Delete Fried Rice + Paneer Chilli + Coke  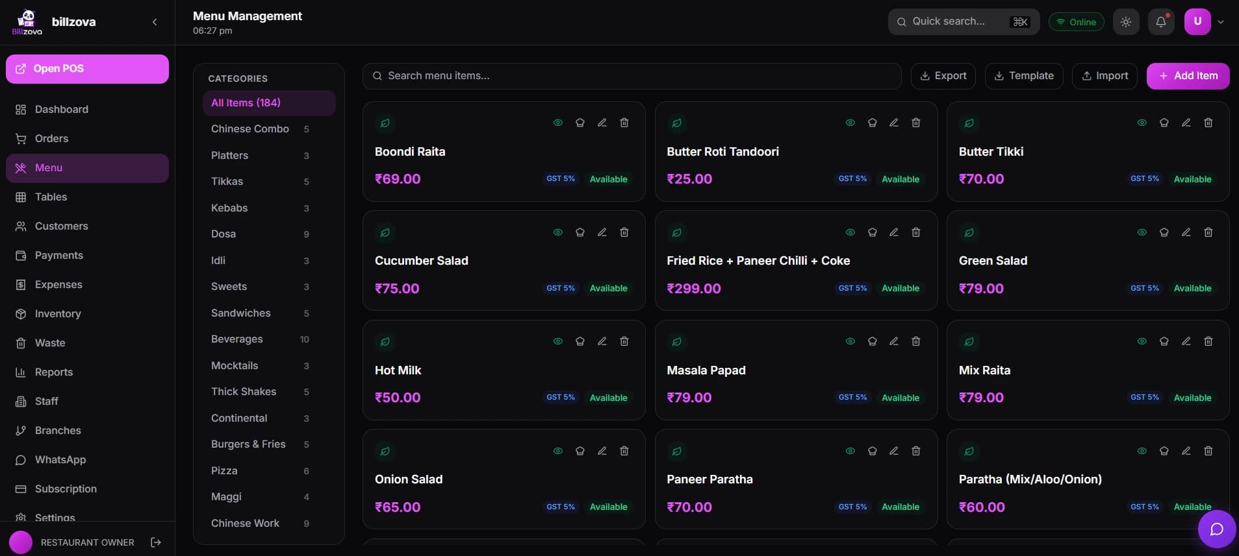pos(916,232)
